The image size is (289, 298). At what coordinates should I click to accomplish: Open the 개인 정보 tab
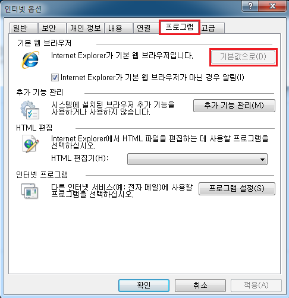86,28
